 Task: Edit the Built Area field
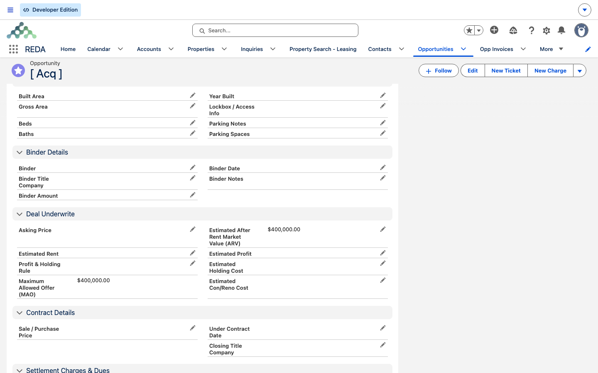point(193,96)
